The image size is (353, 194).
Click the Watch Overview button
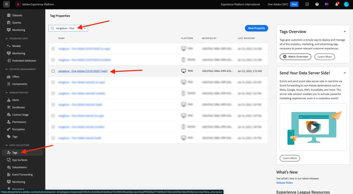tap(296, 57)
